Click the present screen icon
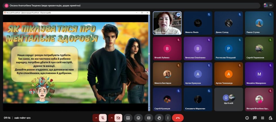276x122 pixels. coord(128,118)
